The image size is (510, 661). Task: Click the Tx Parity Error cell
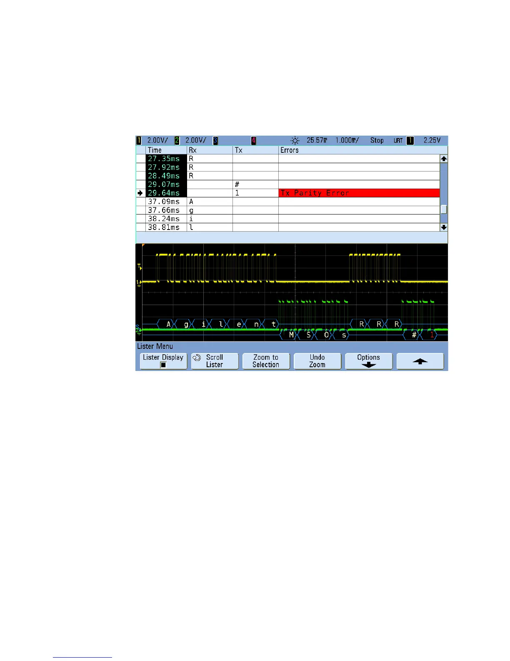[x=359, y=193]
